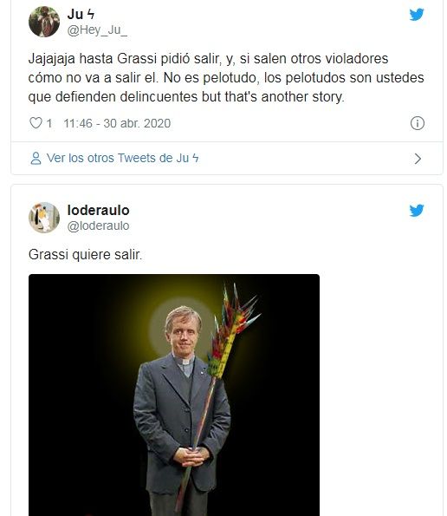Click the Twitter bird icon on loderaulo's tweet
The width and height of the screenshot is (447, 516).
417,211
